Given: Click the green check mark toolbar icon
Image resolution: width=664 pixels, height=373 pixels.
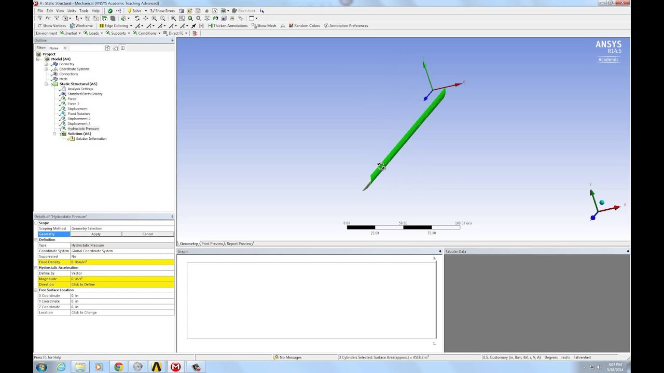Looking at the screenshot, I should (x=110, y=10).
